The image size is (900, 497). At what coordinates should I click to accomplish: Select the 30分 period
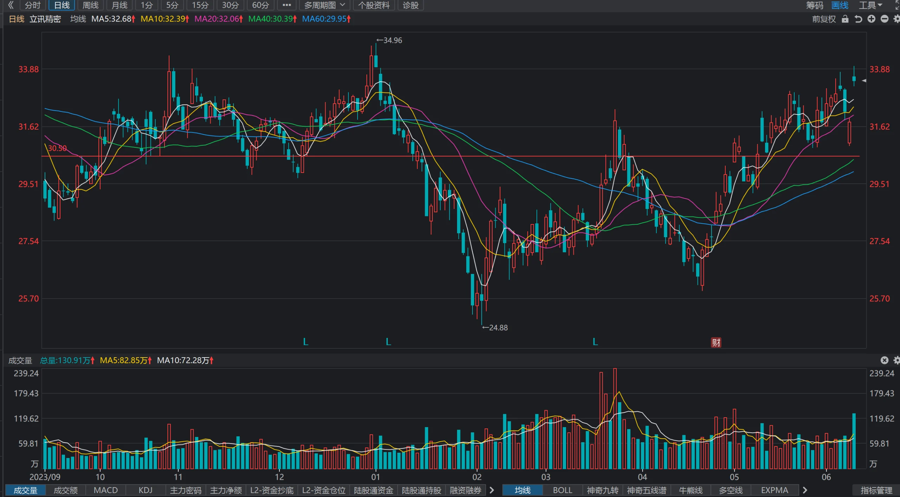pyautogui.click(x=230, y=5)
